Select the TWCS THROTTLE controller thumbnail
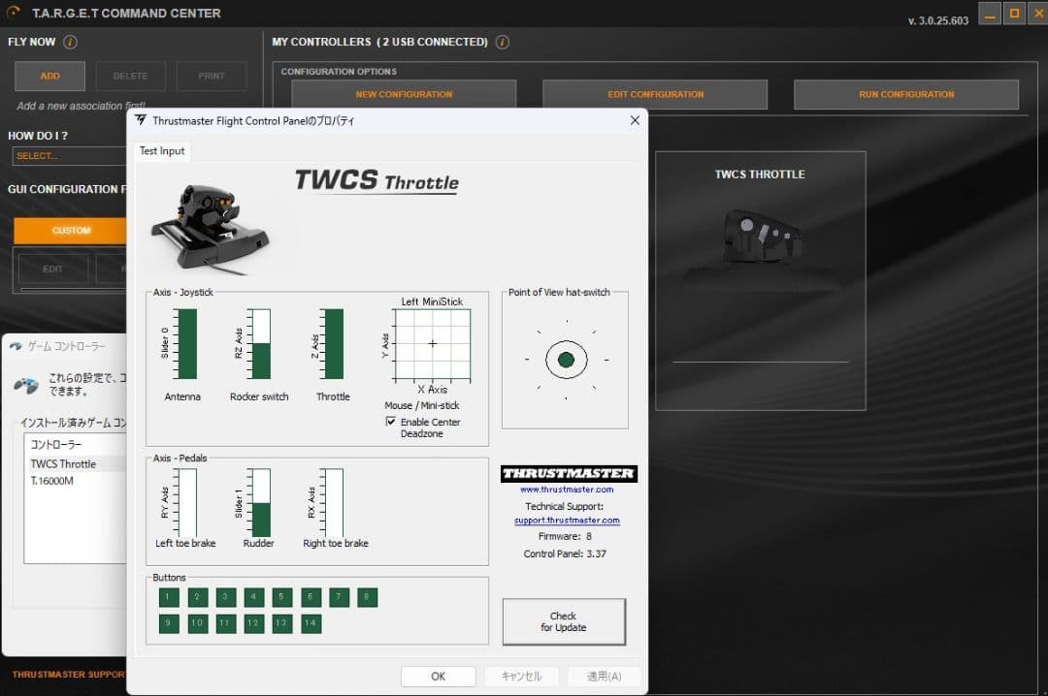Screen dimensions: 1048x696 [x=760, y=279]
